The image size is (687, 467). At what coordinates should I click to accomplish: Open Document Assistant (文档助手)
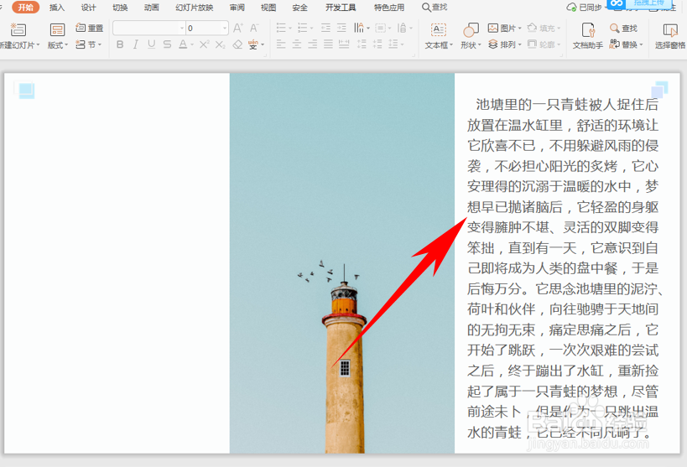point(588,36)
